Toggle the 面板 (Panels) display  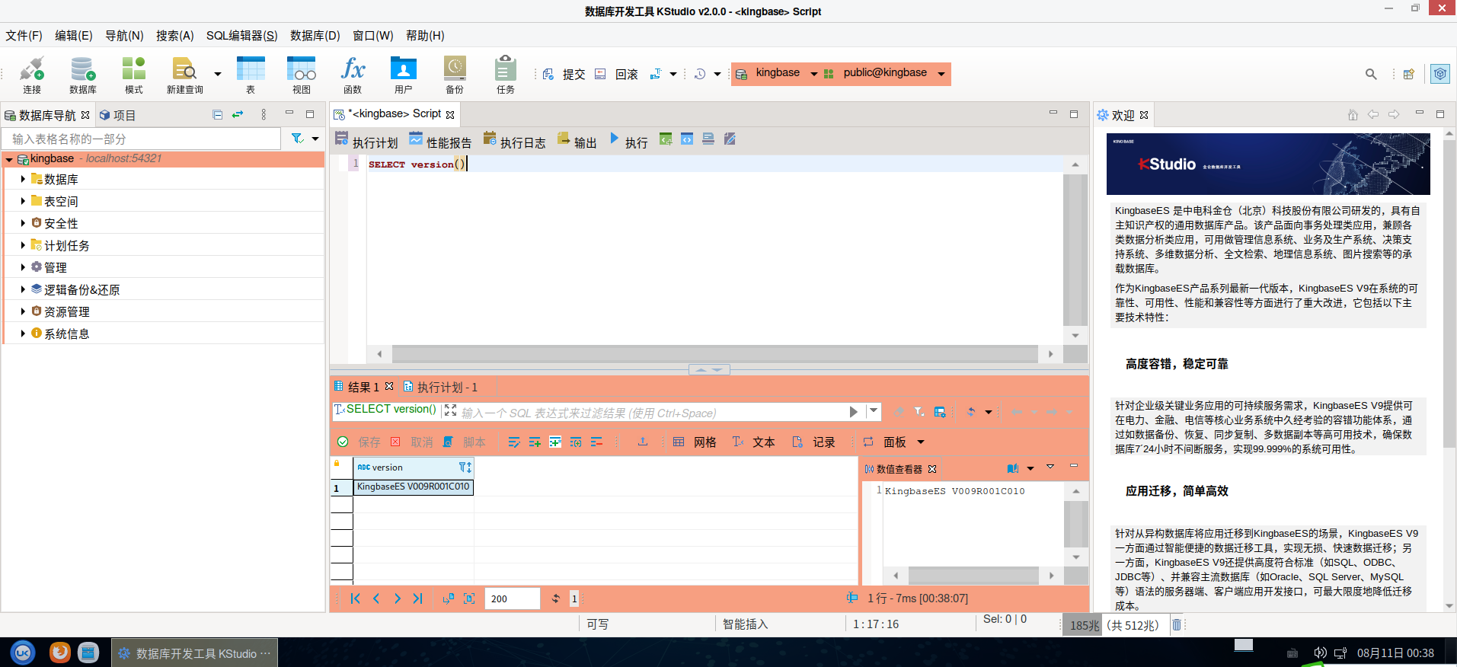[x=884, y=442]
